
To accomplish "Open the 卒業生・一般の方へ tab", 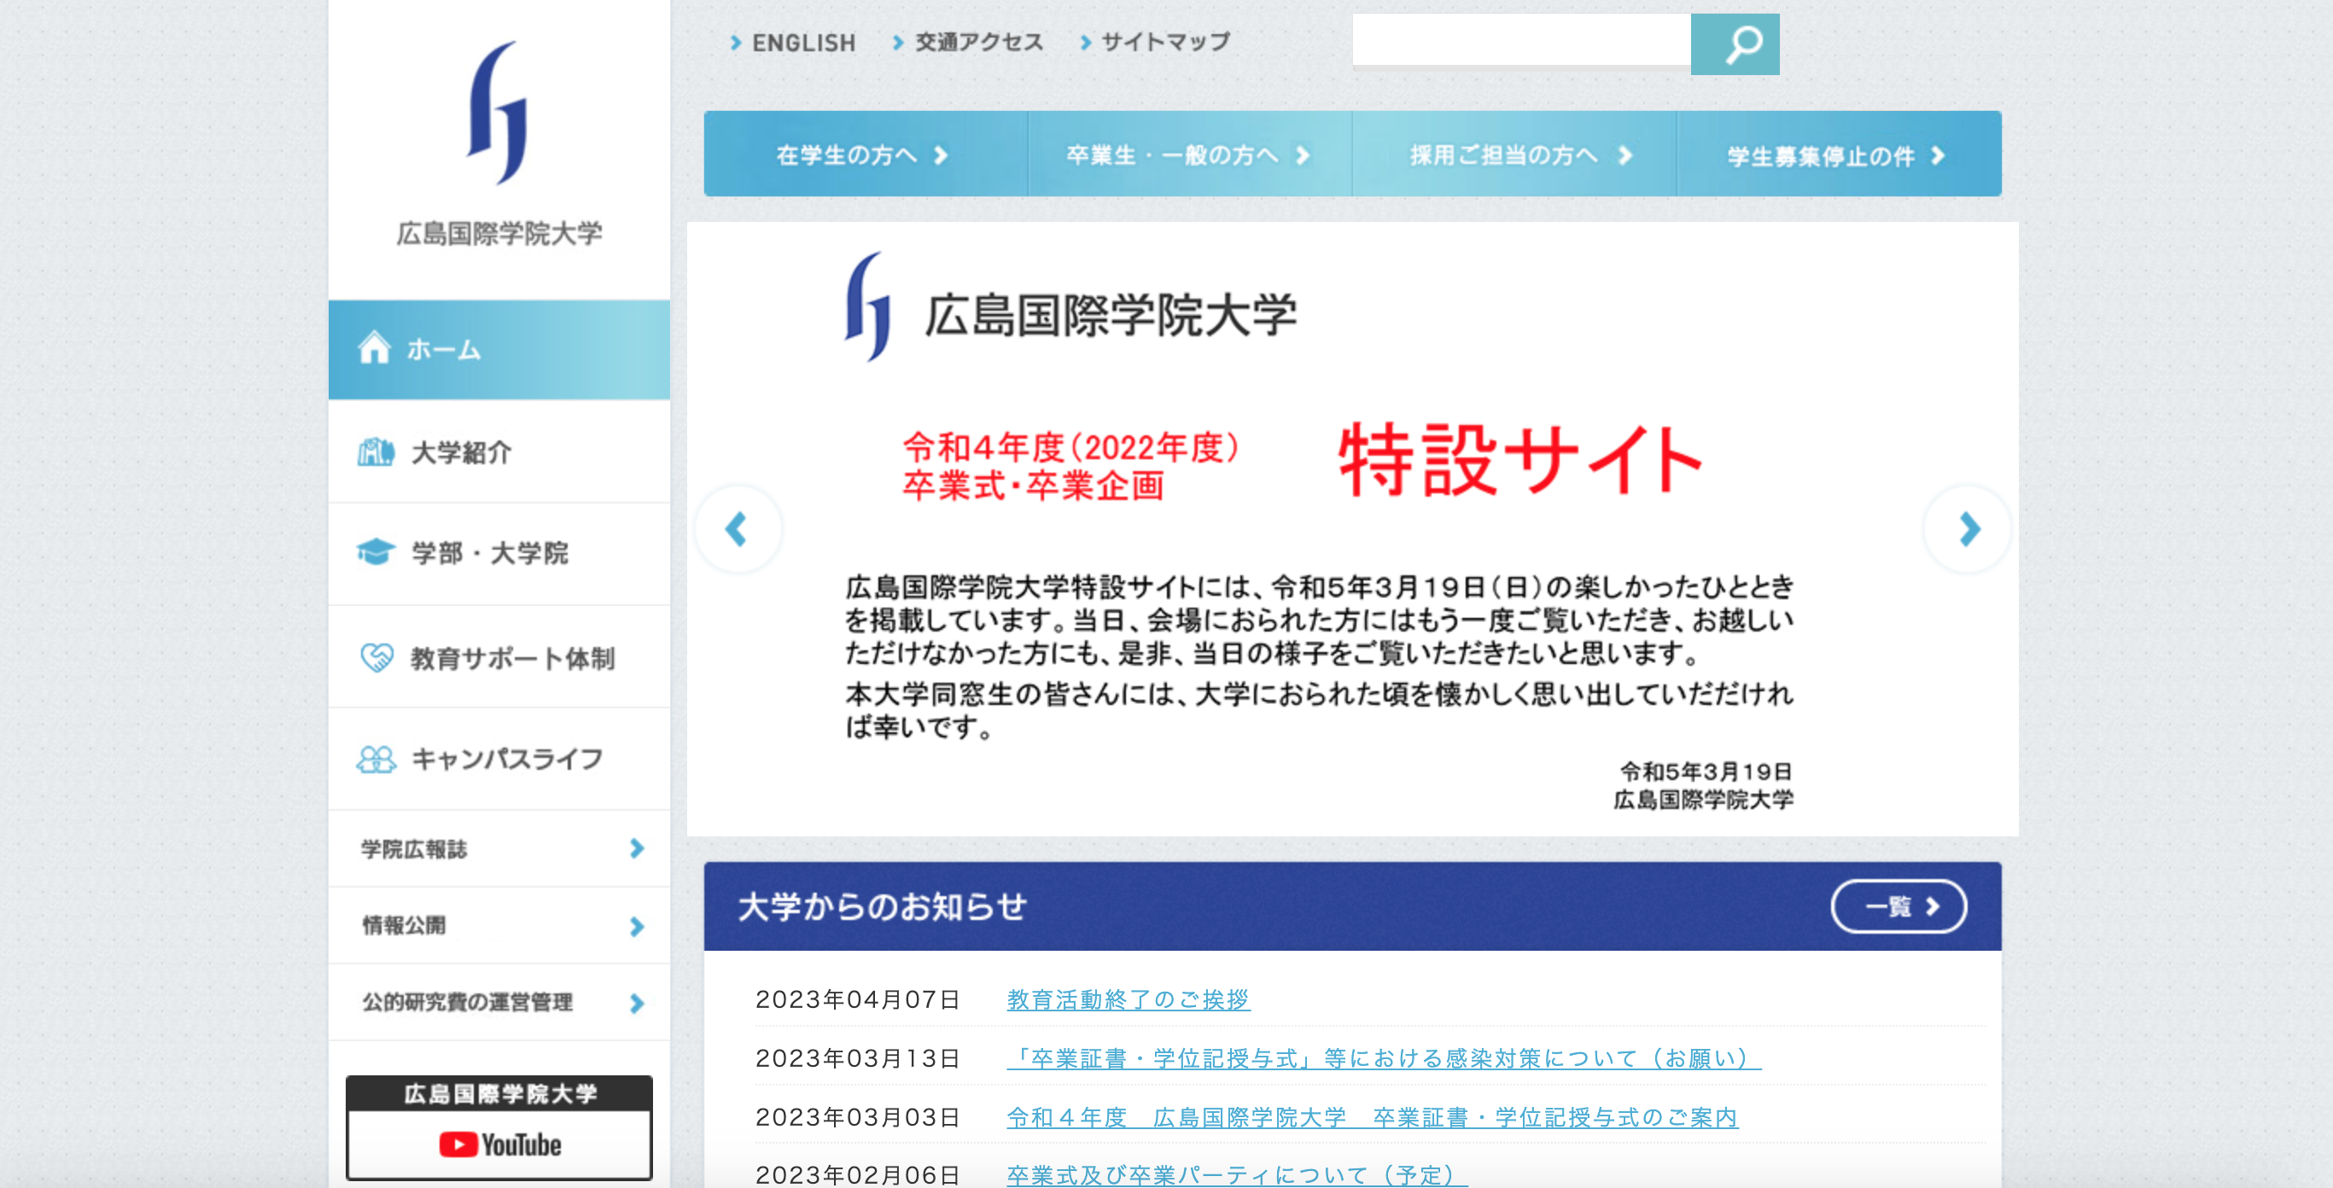I will click(1190, 154).
